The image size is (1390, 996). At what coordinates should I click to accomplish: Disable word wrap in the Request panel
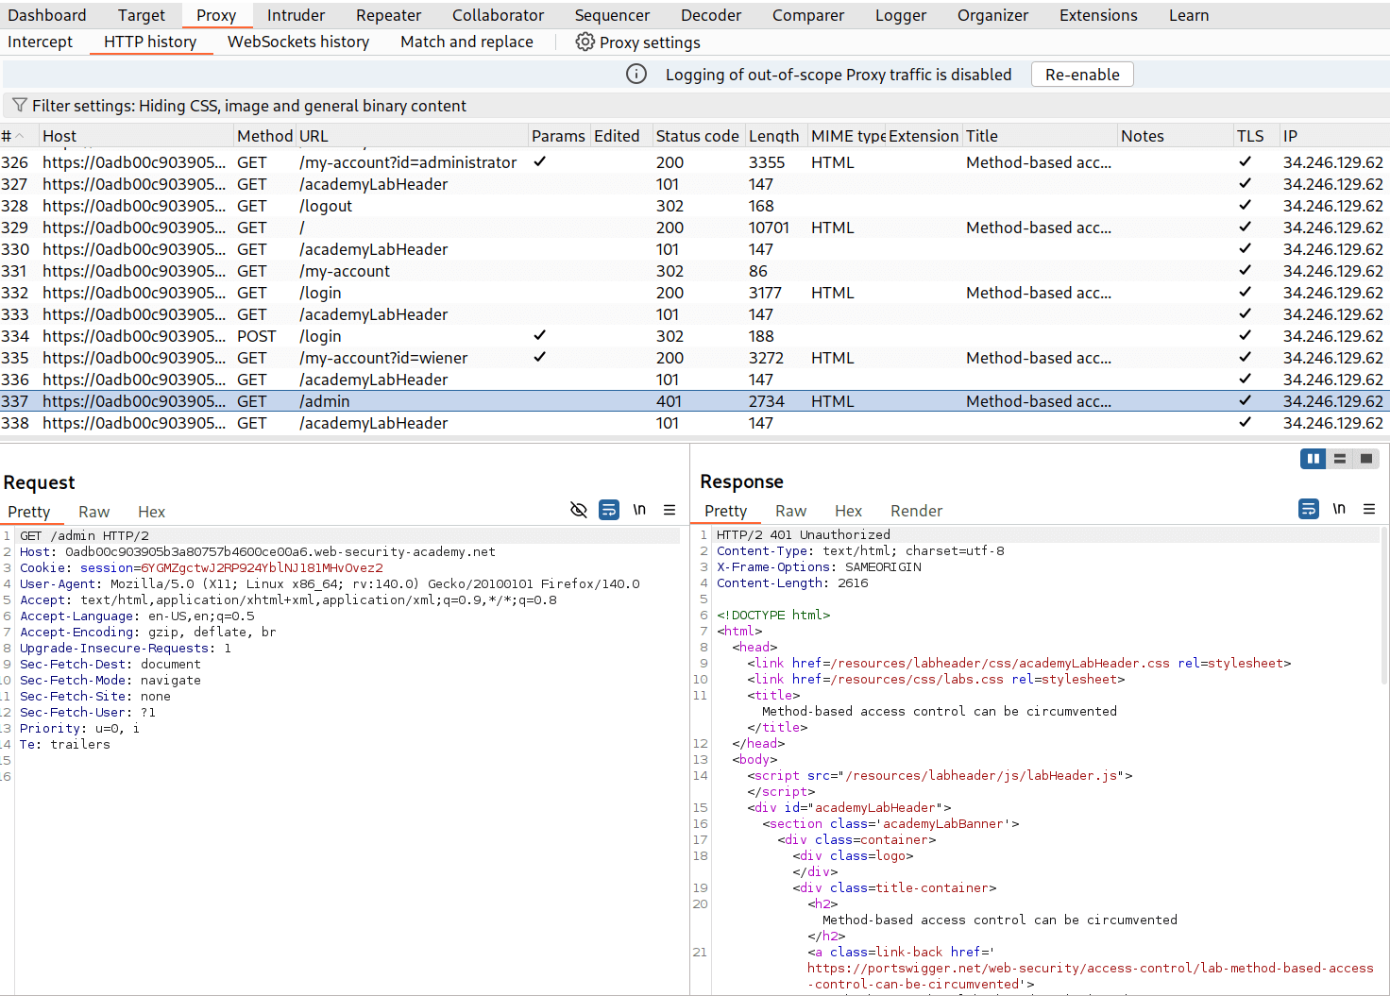[608, 509]
